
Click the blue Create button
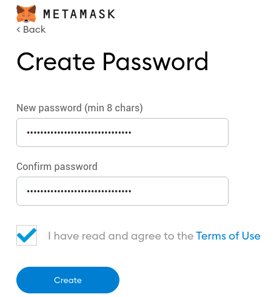(x=68, y=280)
